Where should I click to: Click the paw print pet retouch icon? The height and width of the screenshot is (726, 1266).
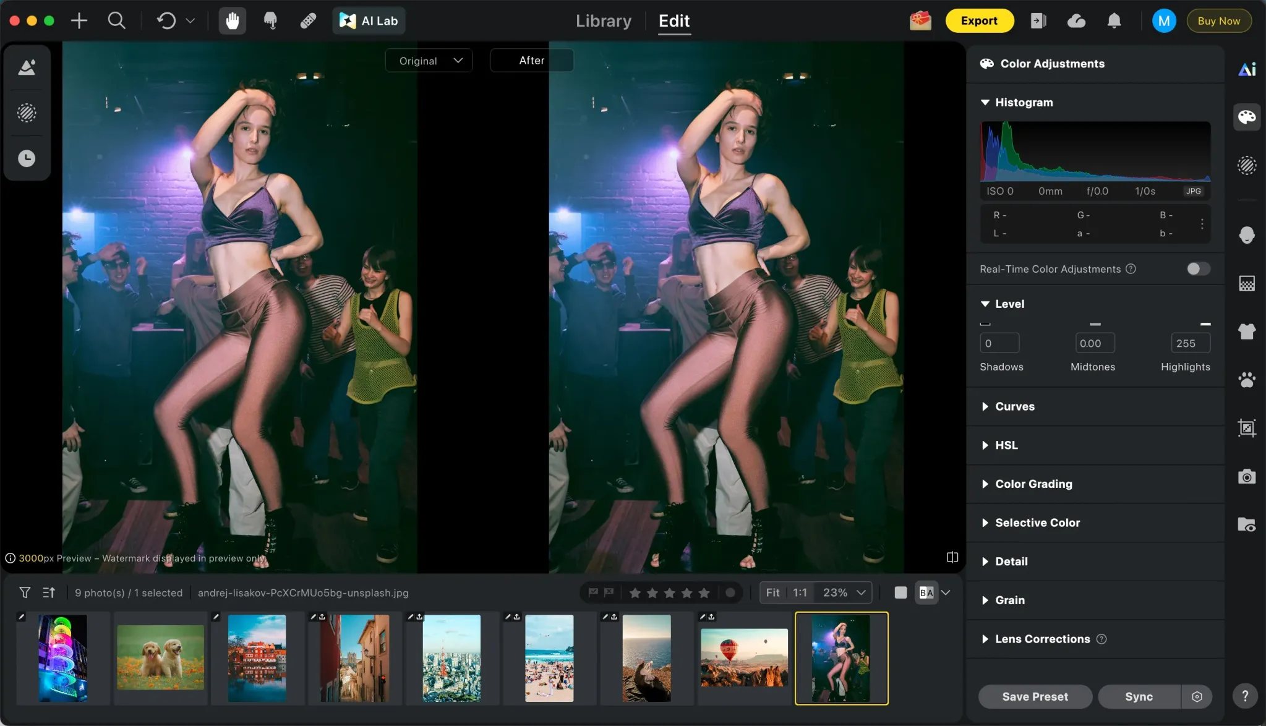point(1247,380)
